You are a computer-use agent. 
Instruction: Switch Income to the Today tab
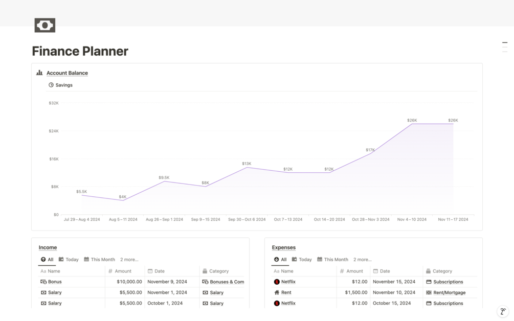[x=69, y=260]
